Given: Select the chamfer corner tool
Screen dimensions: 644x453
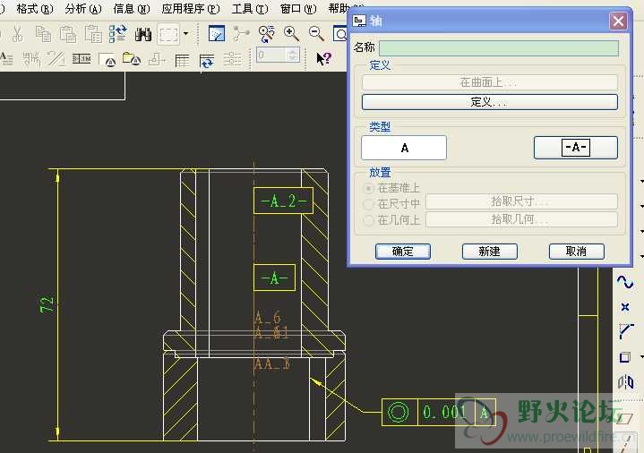Looking at the screenshot, I should point(626,331).
